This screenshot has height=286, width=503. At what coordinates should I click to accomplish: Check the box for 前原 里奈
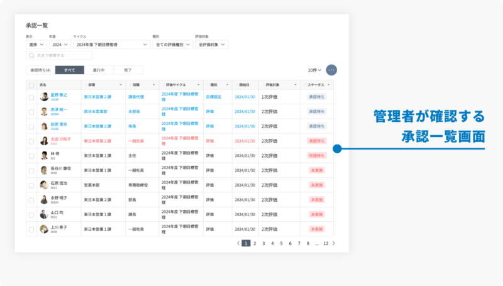point(31,126)
